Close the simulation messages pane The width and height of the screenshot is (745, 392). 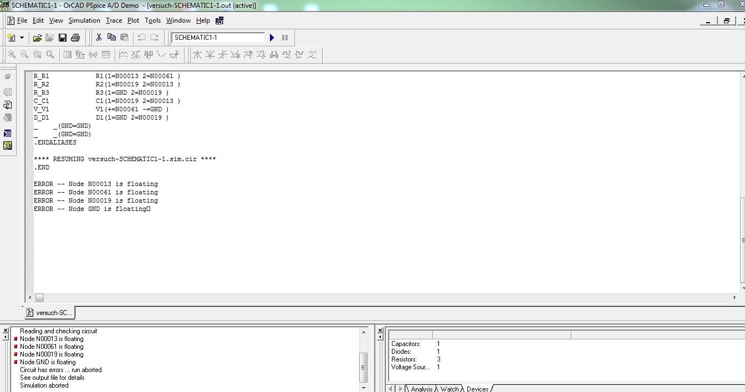pyautogui.click(x=6, y=331)
